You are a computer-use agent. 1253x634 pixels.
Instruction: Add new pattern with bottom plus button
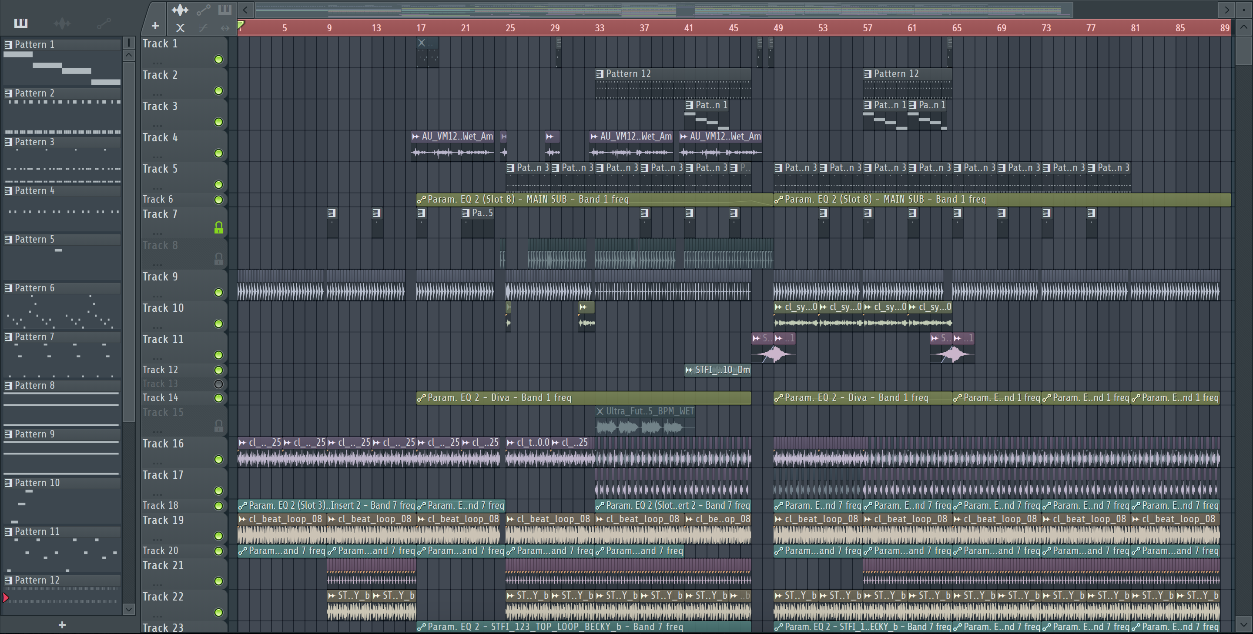click(62, 625)
